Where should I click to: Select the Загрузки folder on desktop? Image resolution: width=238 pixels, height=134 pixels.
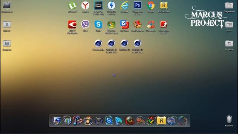(7, 44)
